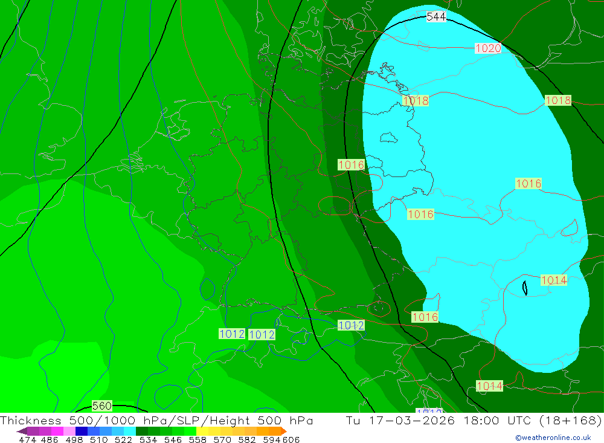Click the 486 legend value

point(50,439)
